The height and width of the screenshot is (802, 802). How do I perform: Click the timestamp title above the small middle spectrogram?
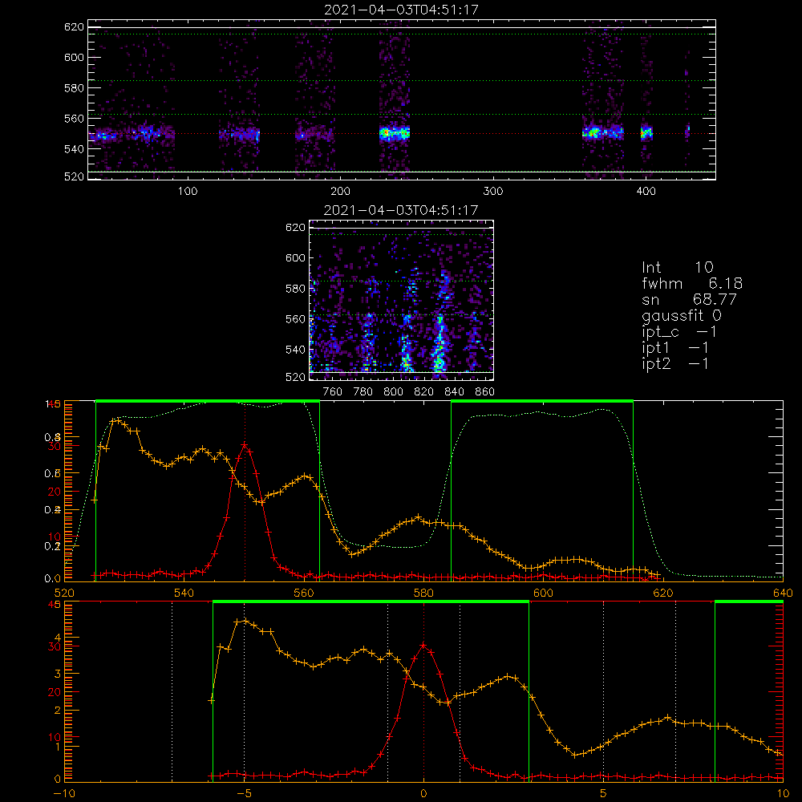[402, 210]
